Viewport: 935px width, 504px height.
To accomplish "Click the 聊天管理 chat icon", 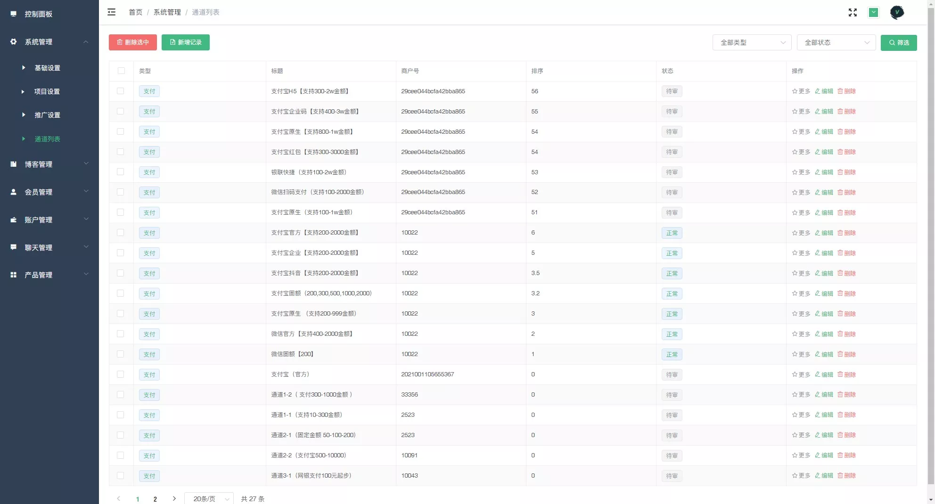I will 14,247.
